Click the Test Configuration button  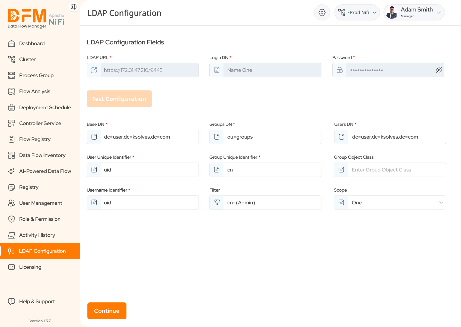tap(119, 99)
